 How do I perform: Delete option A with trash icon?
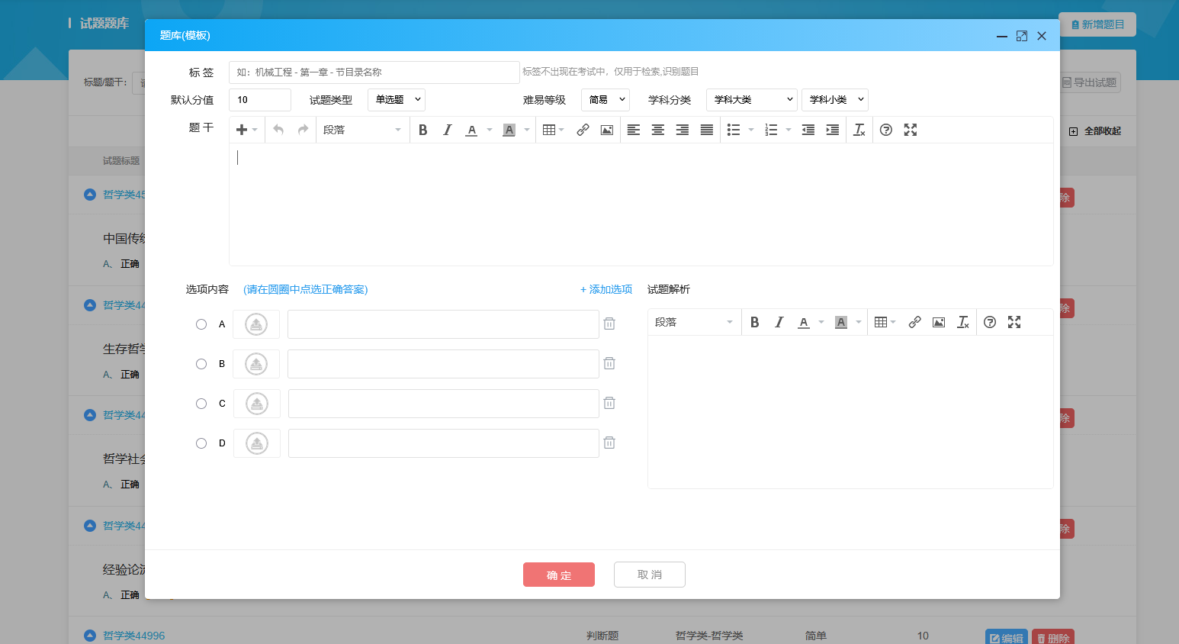click(x=609, y=324)
